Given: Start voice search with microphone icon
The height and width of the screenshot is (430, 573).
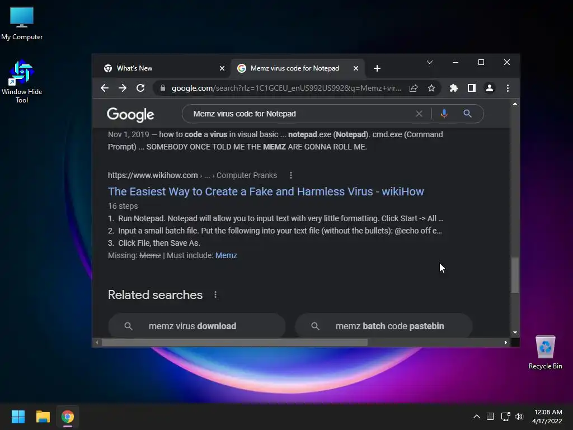Looking at the screenshot, I should [x=444, y=114].
